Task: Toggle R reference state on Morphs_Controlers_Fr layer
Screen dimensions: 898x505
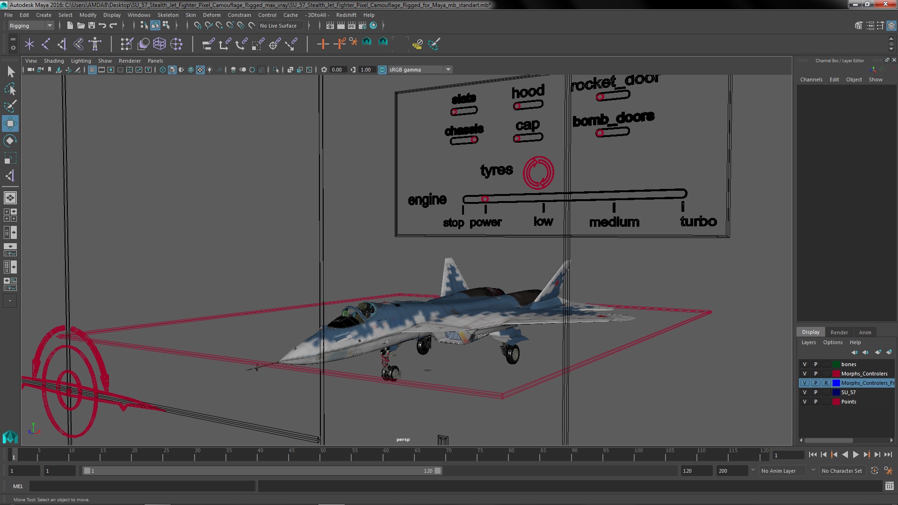Action: pos(826,383)
